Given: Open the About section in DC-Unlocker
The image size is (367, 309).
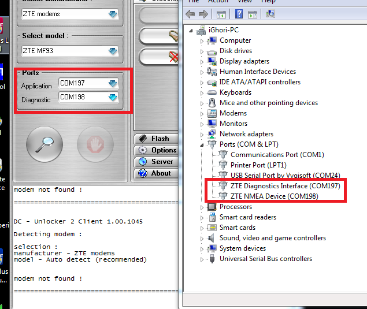Looking at the screenshot, I should tap(157, 173).
